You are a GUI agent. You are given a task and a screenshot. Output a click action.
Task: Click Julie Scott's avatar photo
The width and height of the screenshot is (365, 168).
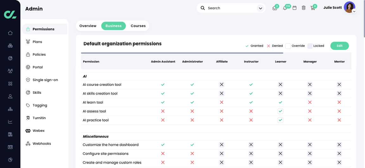click(x=349, y=7)
